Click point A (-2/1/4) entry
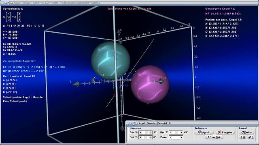Screen dimensions: 259x145 [10, 80]
